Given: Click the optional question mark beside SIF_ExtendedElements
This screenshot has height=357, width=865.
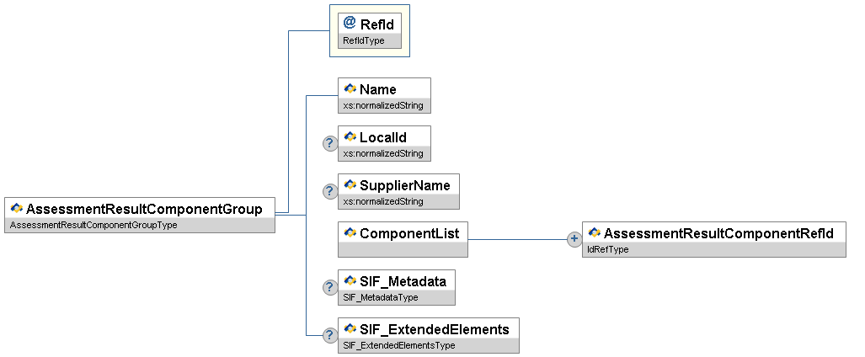Looking at the screenshot, I should pyautogui.click(x=331, y=335).
